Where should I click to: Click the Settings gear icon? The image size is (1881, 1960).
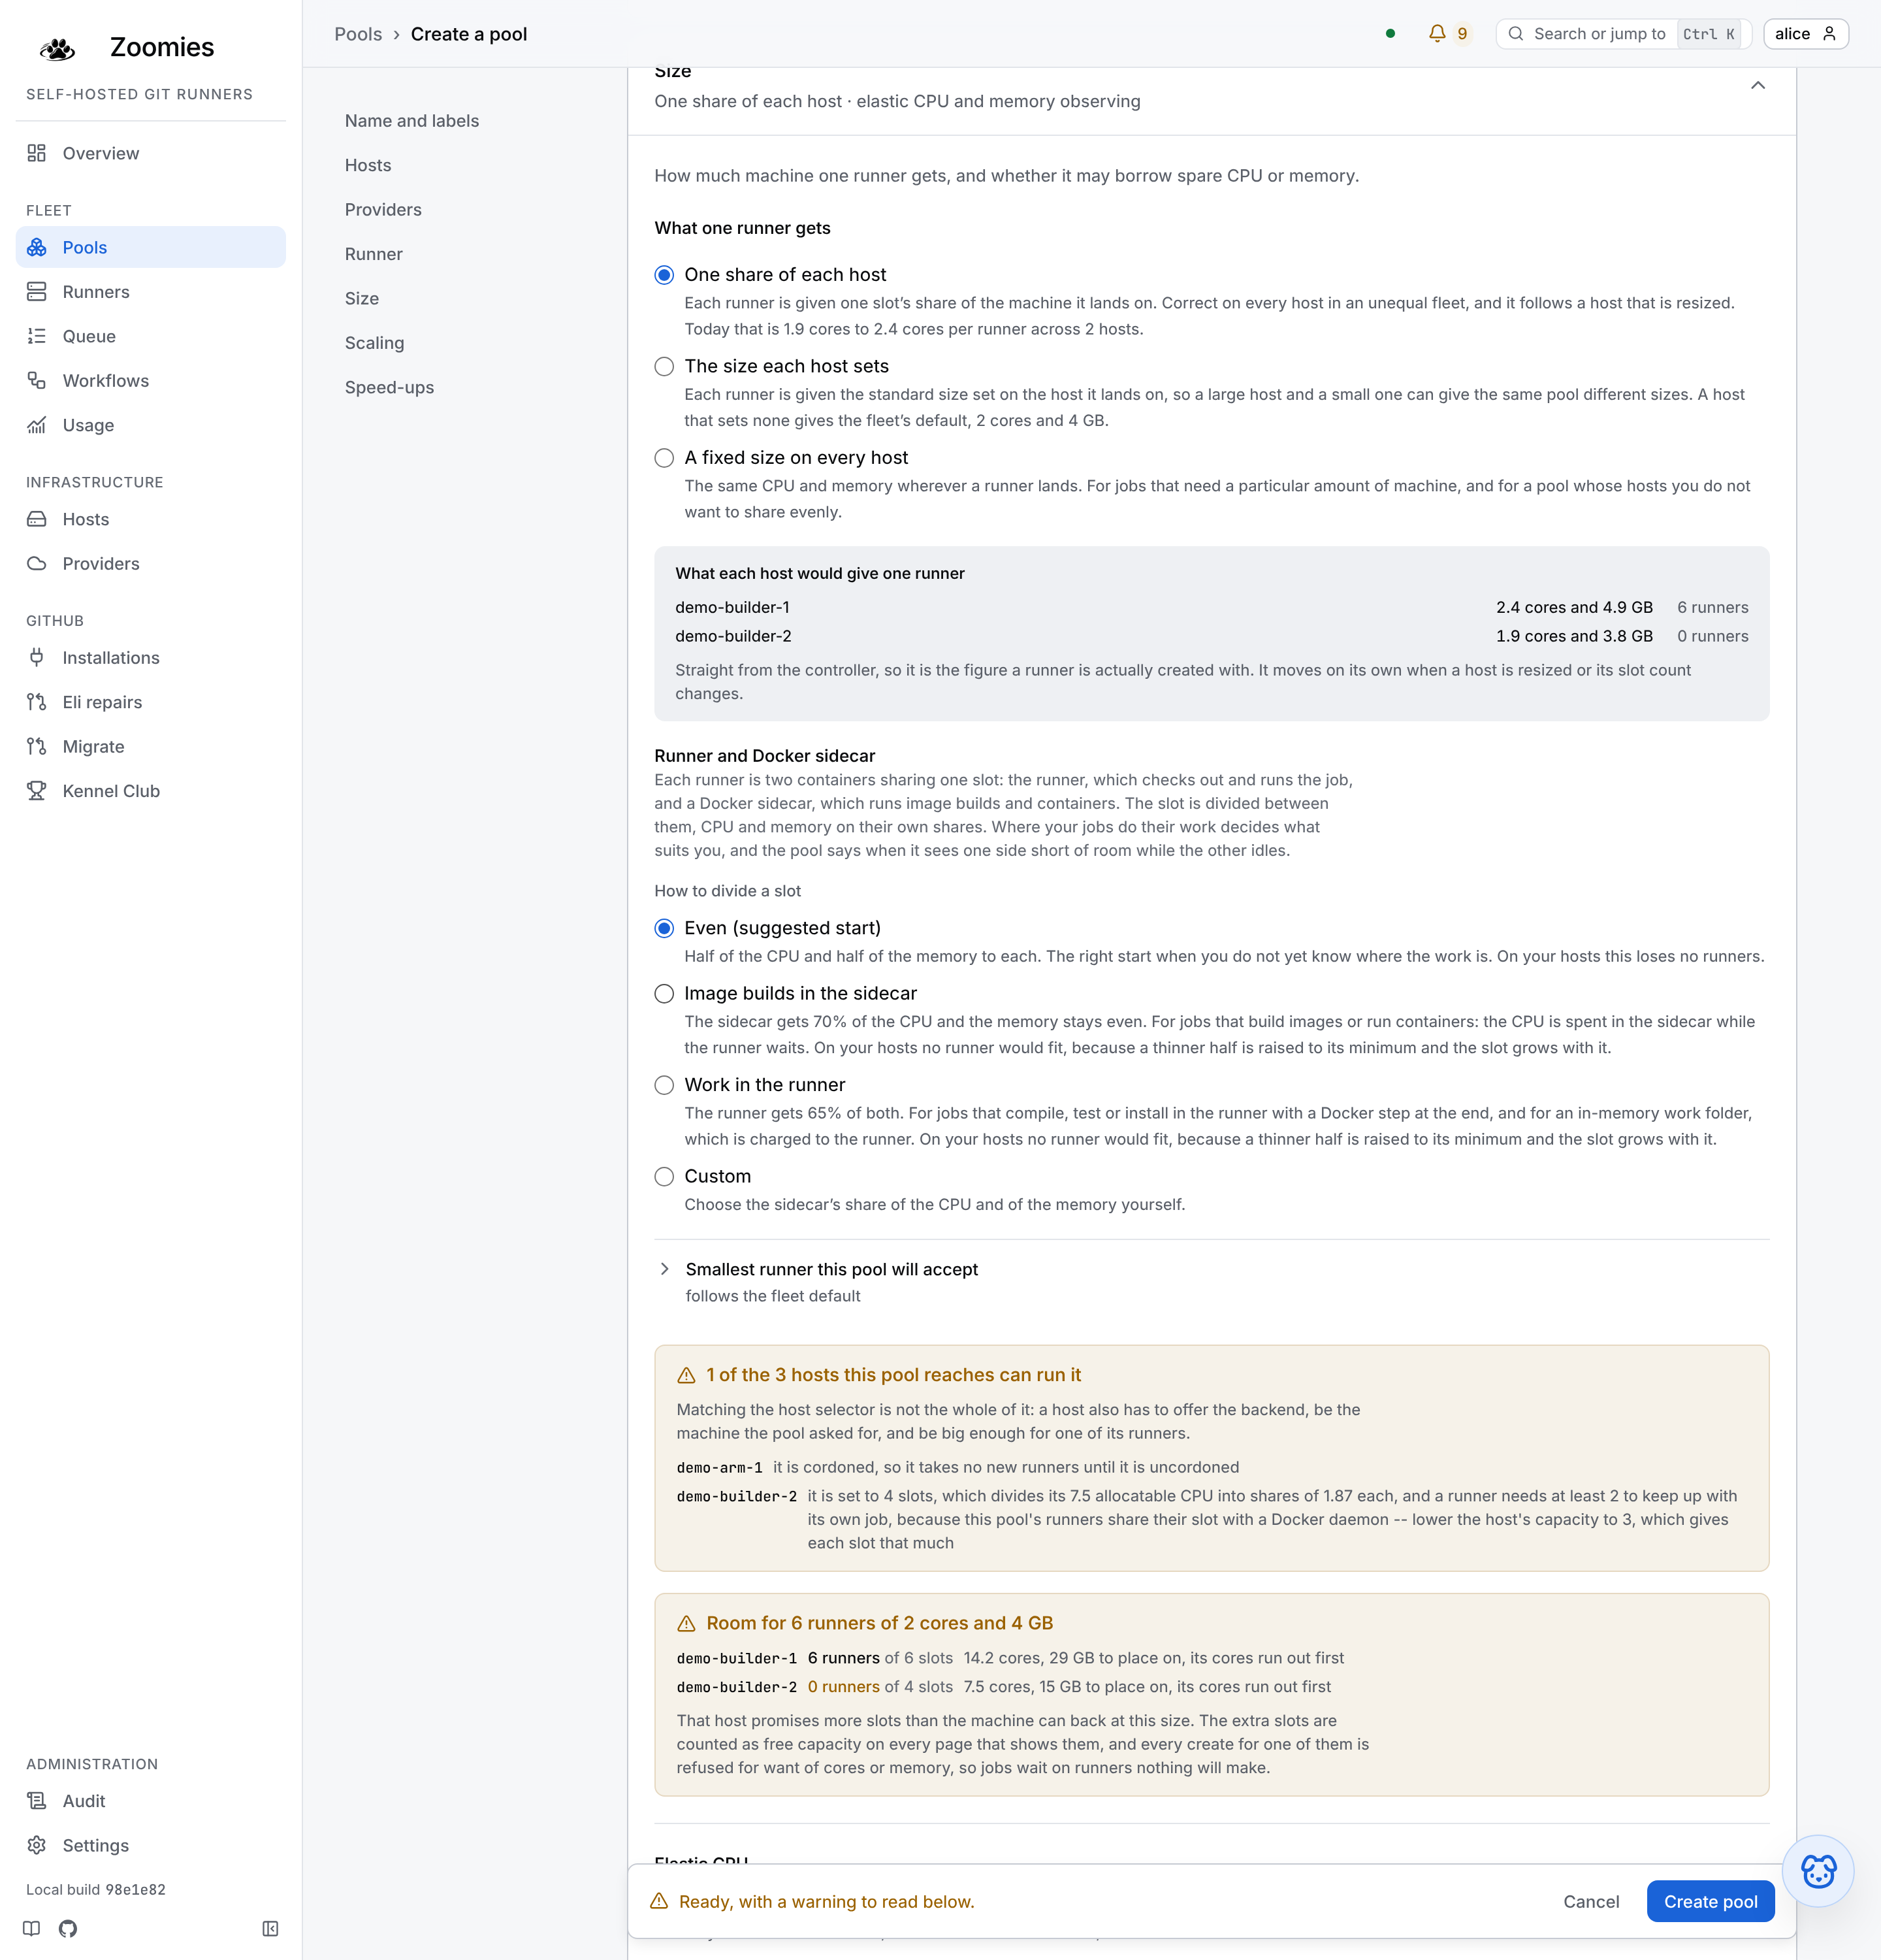pos(37,1845)
